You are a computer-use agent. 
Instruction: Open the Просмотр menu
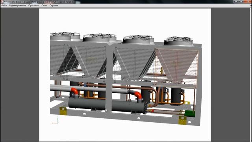[33, 6]
